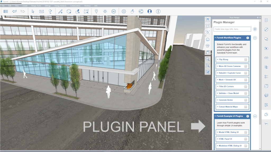Collapse the FormIt Workflow Plugins section
This screenshot has width=271, height=152.
215,38
